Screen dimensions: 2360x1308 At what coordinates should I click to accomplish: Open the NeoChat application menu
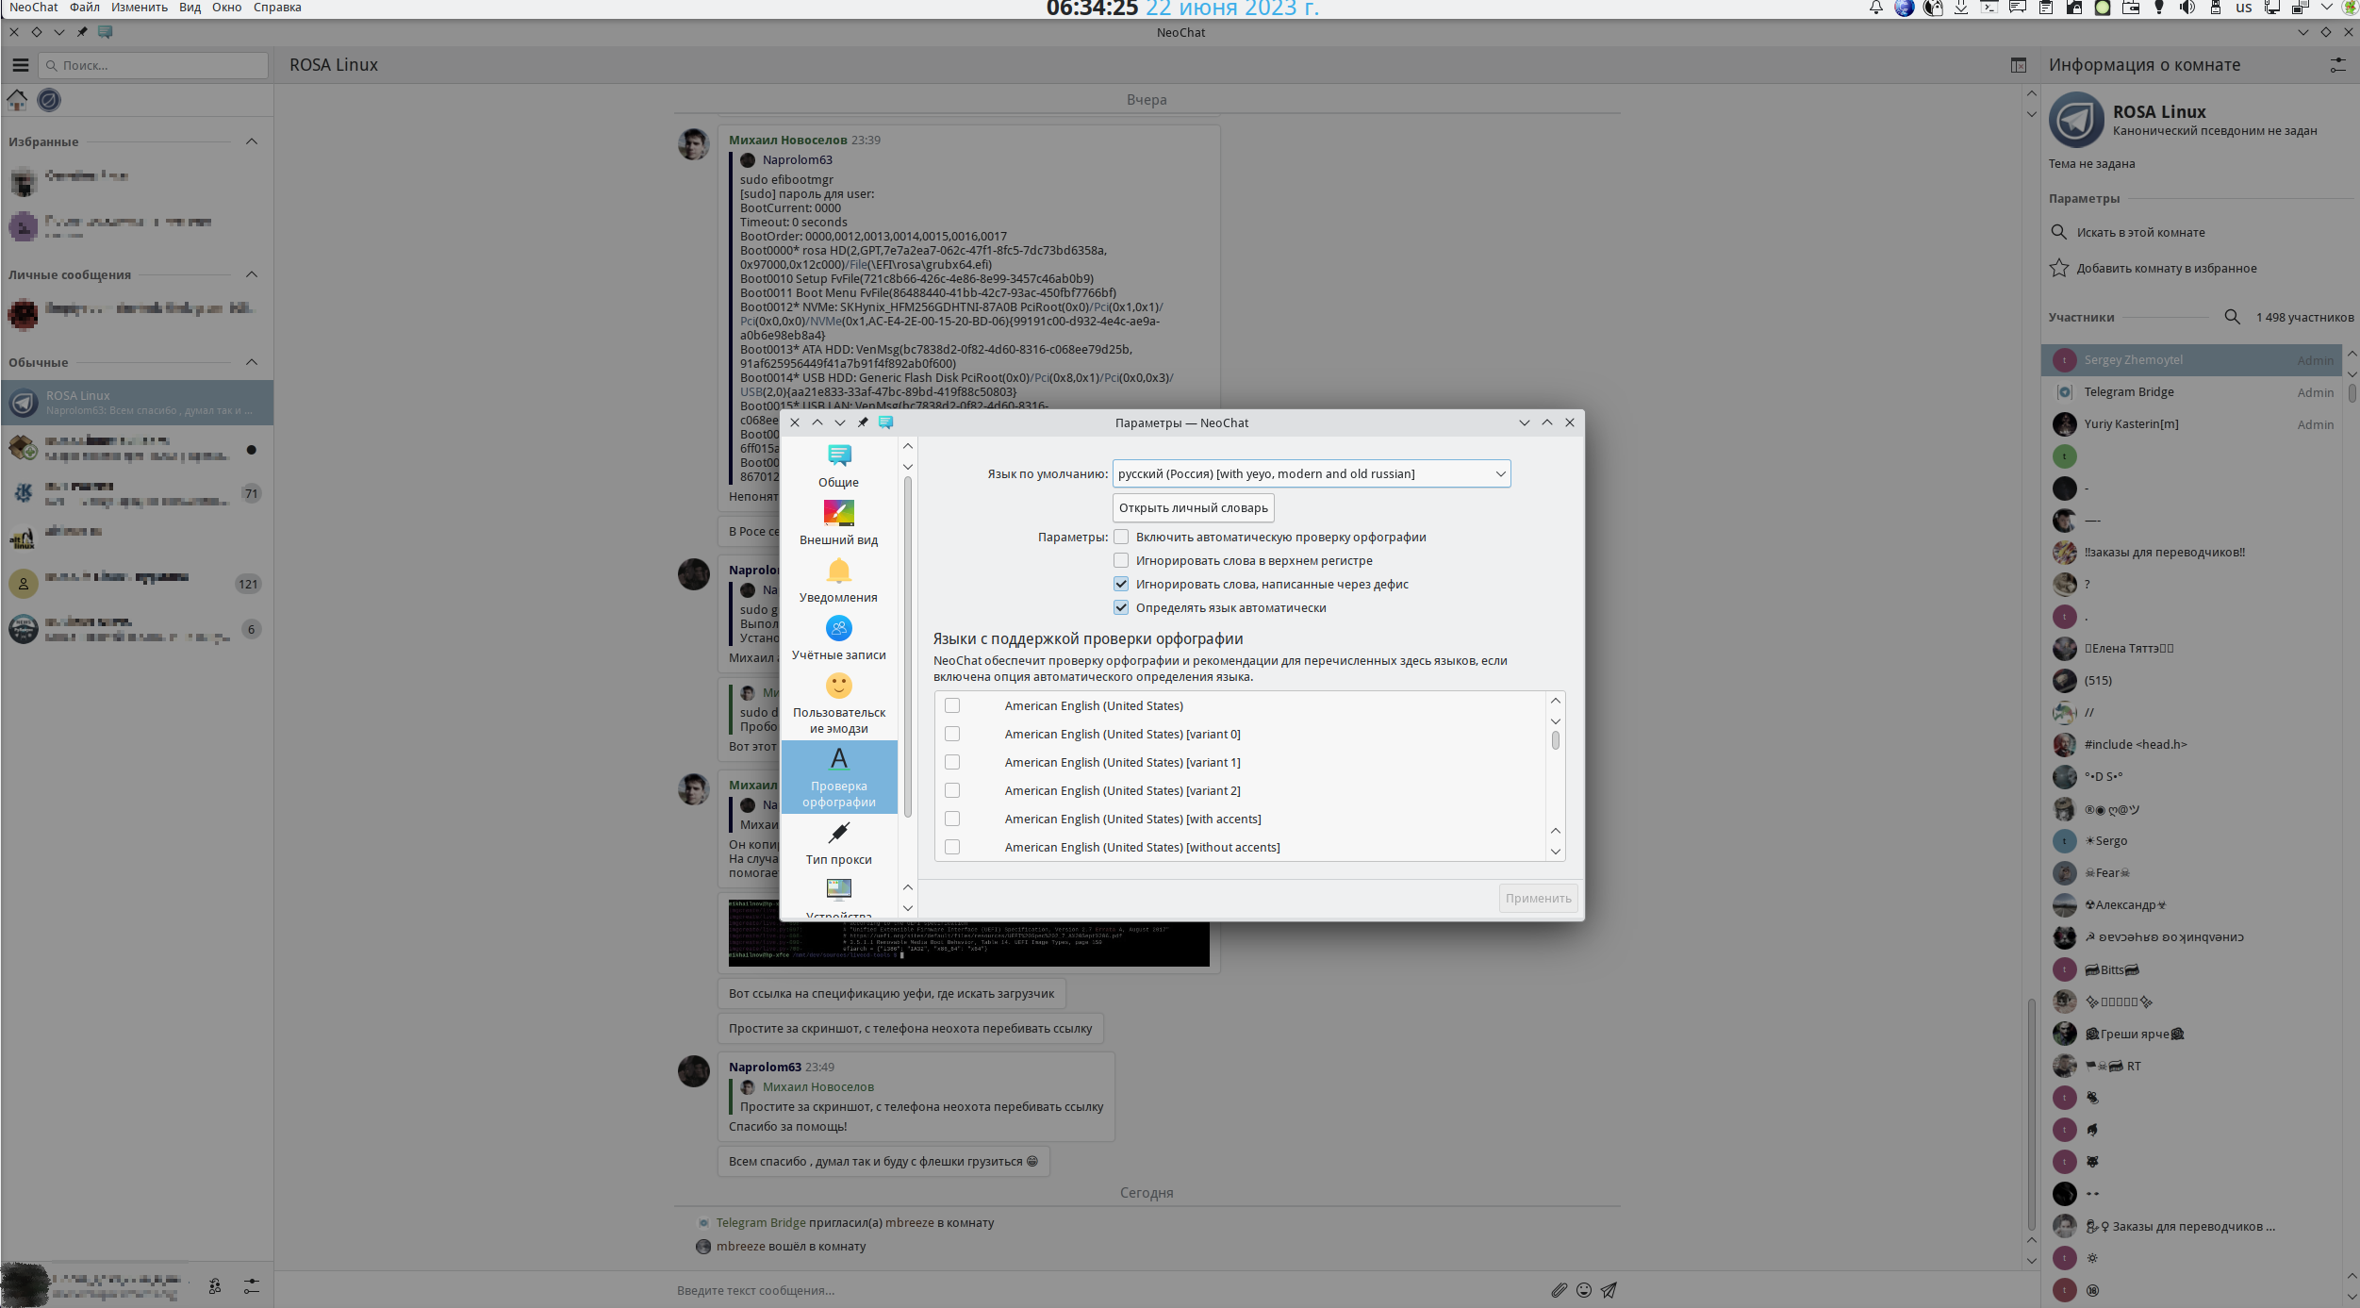pos(34,8)
